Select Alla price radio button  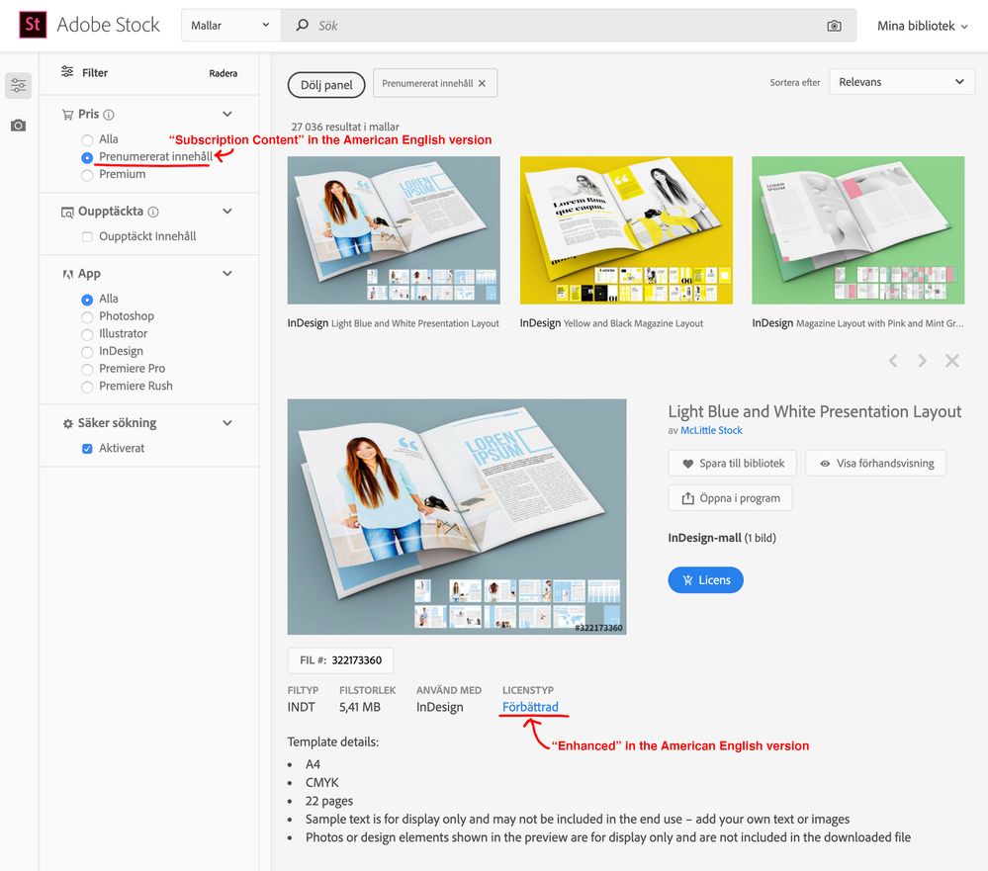[87, 139]
